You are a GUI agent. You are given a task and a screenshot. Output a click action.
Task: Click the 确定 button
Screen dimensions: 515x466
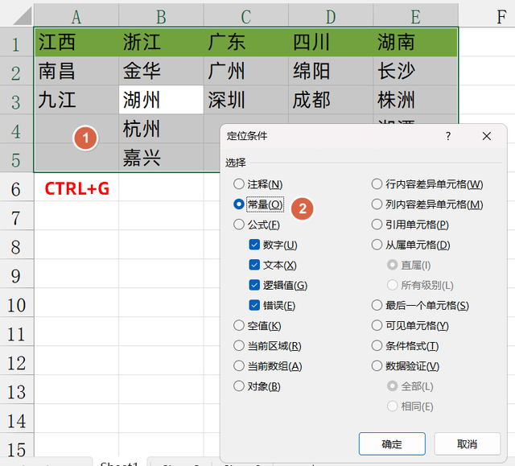coord(392,444)
